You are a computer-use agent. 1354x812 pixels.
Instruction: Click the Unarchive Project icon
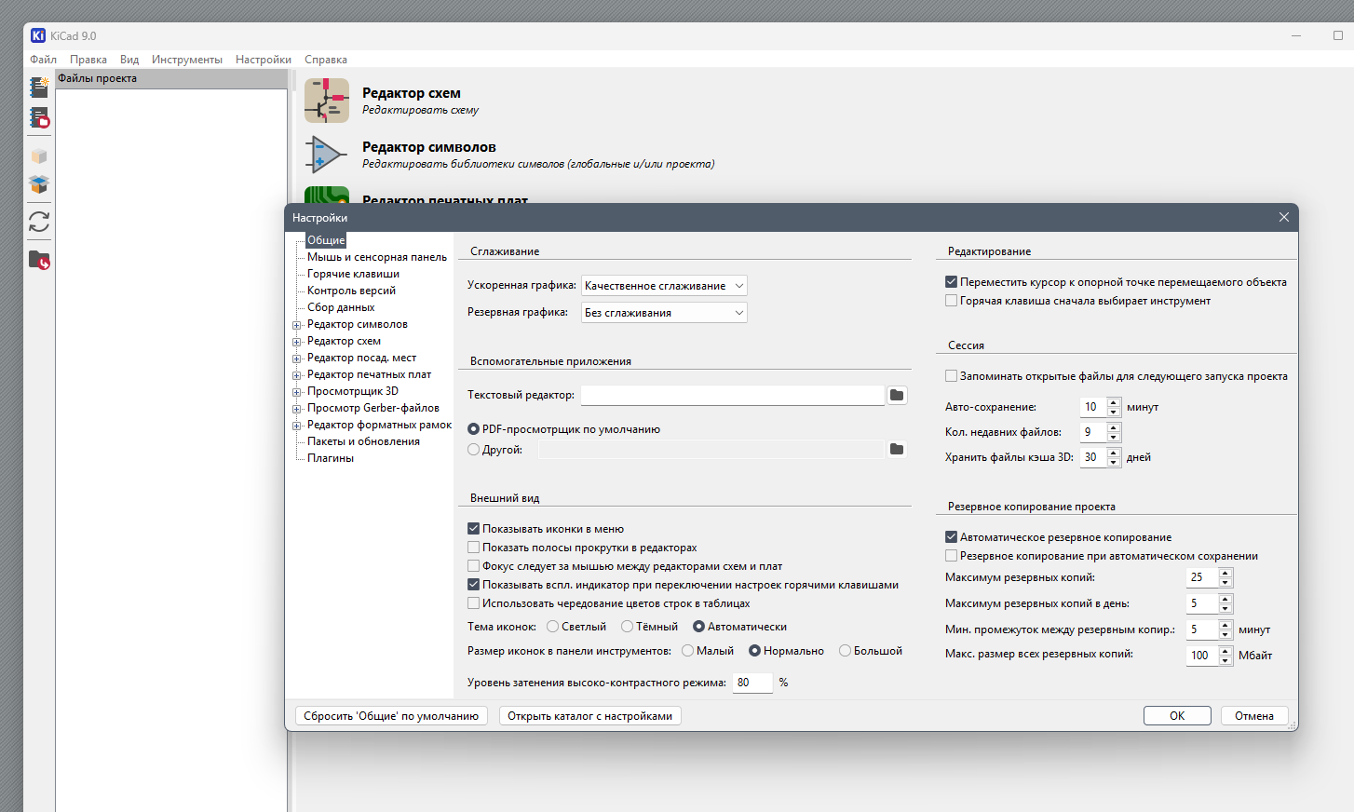tap(39, 184)
